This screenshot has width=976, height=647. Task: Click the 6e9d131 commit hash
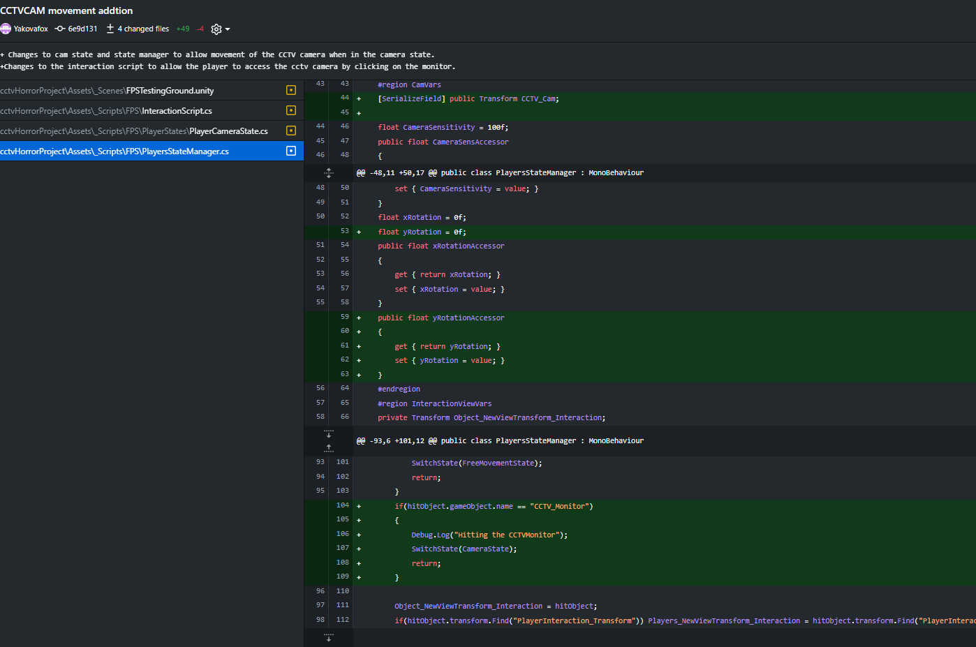coord(82,29)
